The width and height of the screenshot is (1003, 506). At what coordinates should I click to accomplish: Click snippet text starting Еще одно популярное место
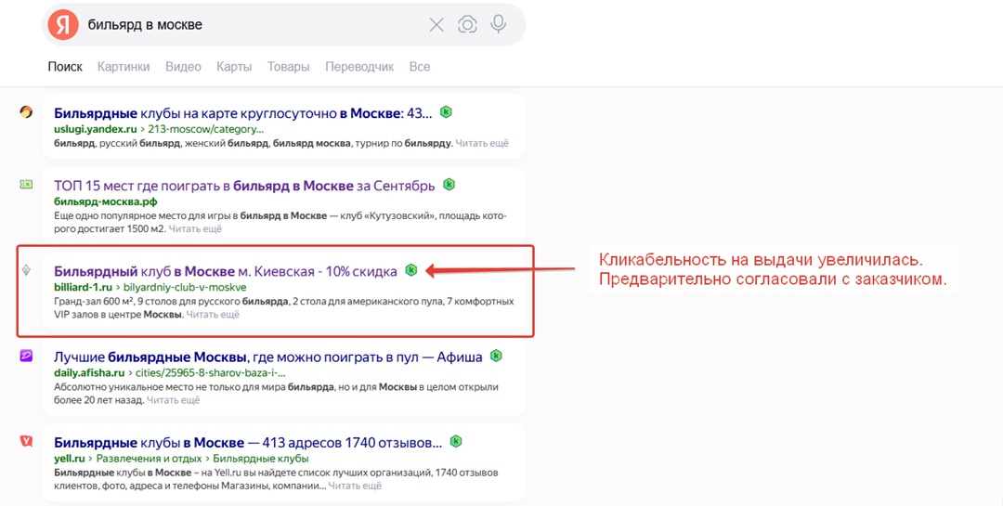[280, 222]
